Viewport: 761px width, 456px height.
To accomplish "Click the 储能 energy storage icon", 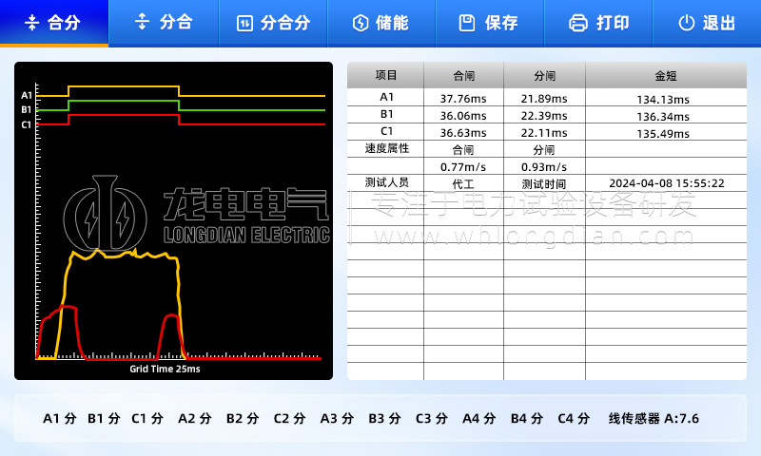I will click(x=361, y=23).
